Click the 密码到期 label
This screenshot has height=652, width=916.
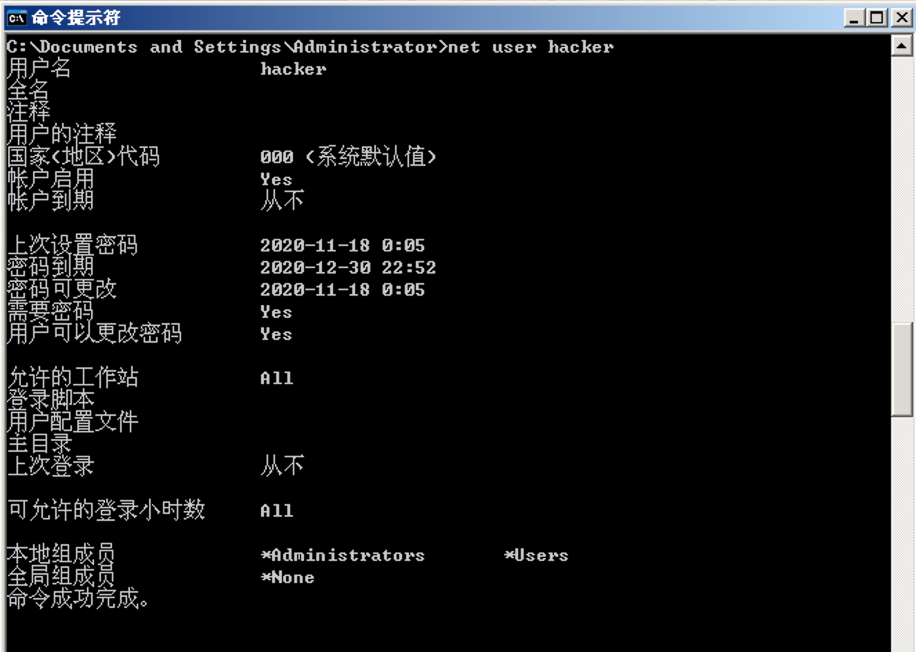pyautogui.click(x=50, y=267)
